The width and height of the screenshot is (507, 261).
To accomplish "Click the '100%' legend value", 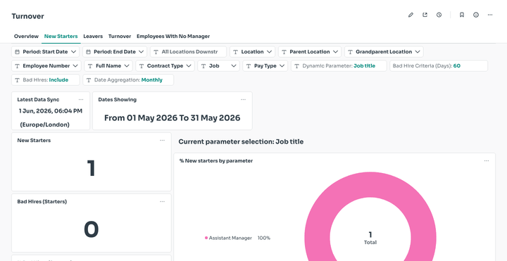I will [264, 238].
